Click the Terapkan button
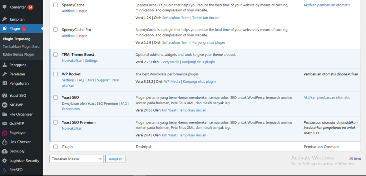366x176 pixels. click(115, 159)
